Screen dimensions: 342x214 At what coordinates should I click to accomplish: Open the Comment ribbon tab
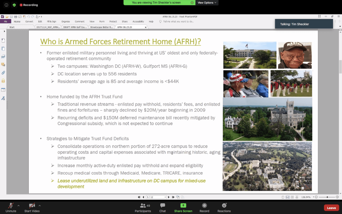click(x=79, y=21)
